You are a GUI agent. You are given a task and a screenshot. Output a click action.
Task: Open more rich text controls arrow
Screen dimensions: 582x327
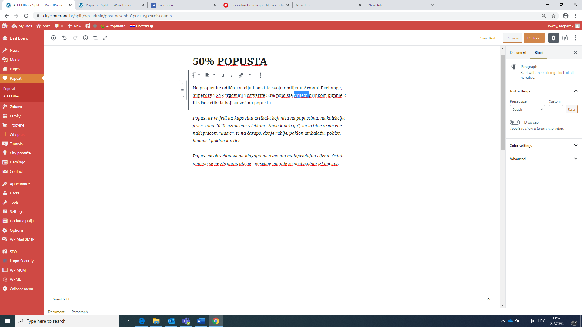point(250,75)
